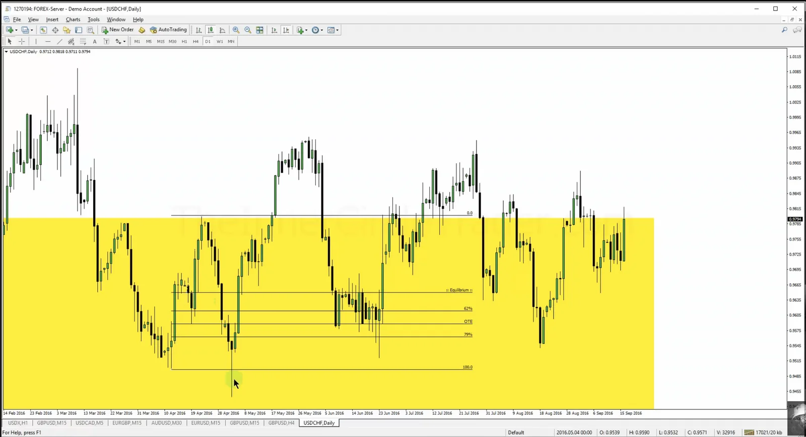806x437 pixels.
Task: Click the Profiles toolbar icon
Action: point(25,30)
